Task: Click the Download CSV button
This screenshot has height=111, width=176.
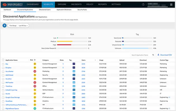Action: tap(165, 55)
